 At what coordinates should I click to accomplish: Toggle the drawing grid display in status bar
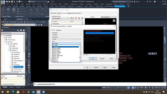point(108,88)
